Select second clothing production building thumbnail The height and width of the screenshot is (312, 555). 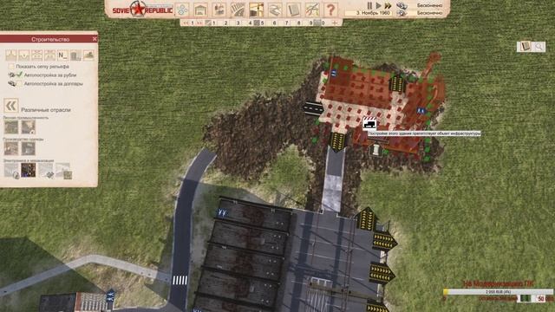click(x=29, y=148)
